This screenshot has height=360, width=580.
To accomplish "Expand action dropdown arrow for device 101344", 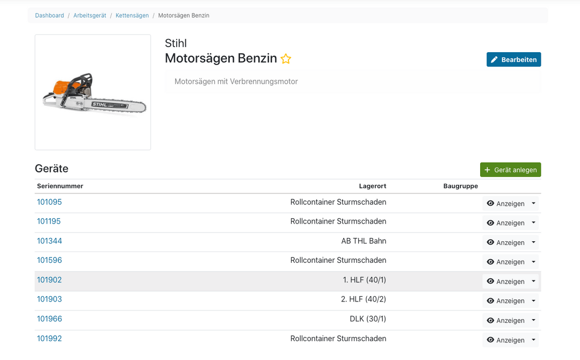I will coord(533,242).
